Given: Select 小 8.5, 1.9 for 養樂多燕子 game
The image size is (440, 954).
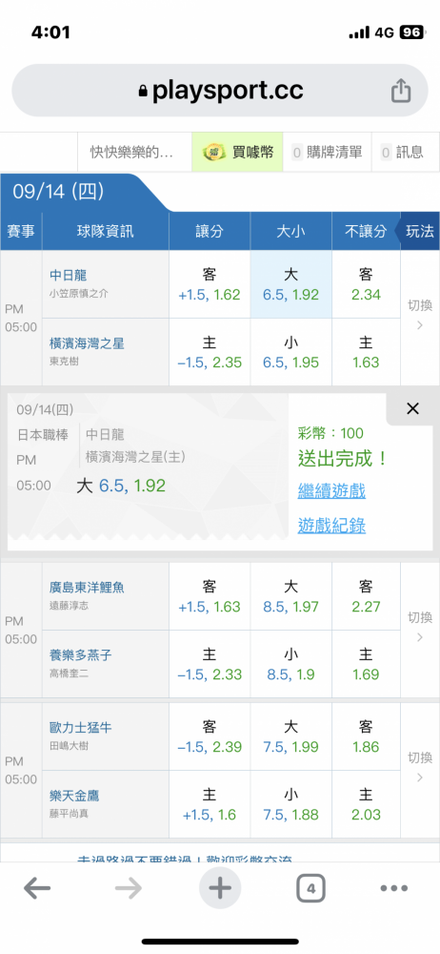Looking at the screenshot, I should pyautogui.click(x=291, y=664).
